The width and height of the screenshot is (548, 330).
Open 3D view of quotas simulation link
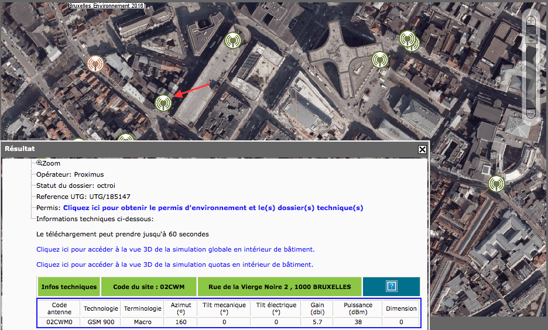[174, 264]
